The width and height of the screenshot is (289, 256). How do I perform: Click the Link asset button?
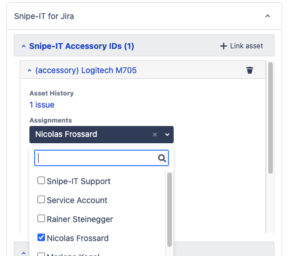tap(242, 46)
